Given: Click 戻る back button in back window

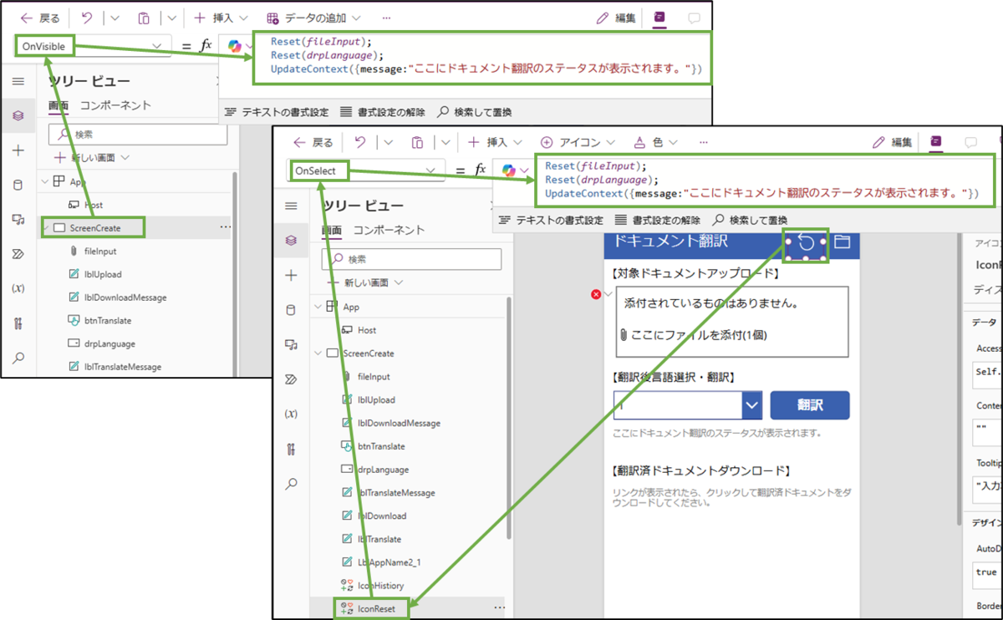Looking at the screenshot, I should pyautogui.click(x=40, y=18).
